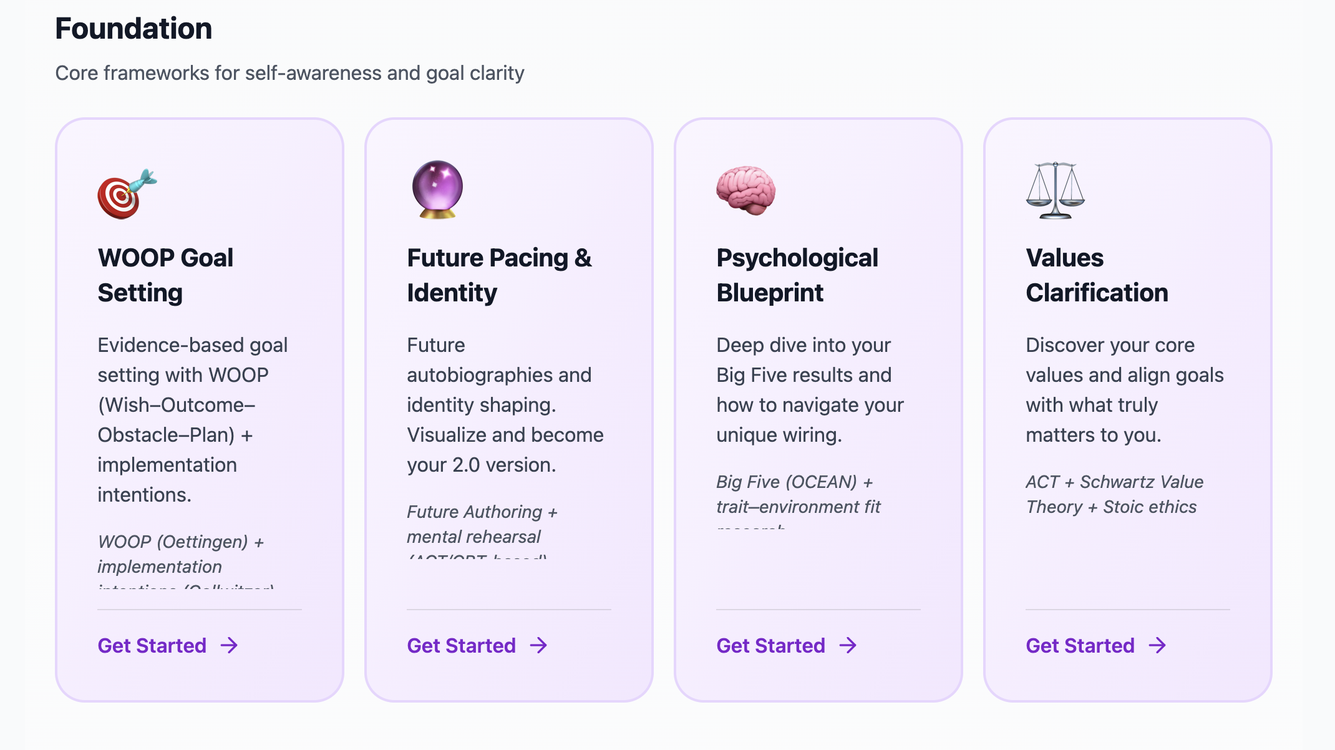Click the arrow on Values Clarification's Get Started

(1158, 645)
